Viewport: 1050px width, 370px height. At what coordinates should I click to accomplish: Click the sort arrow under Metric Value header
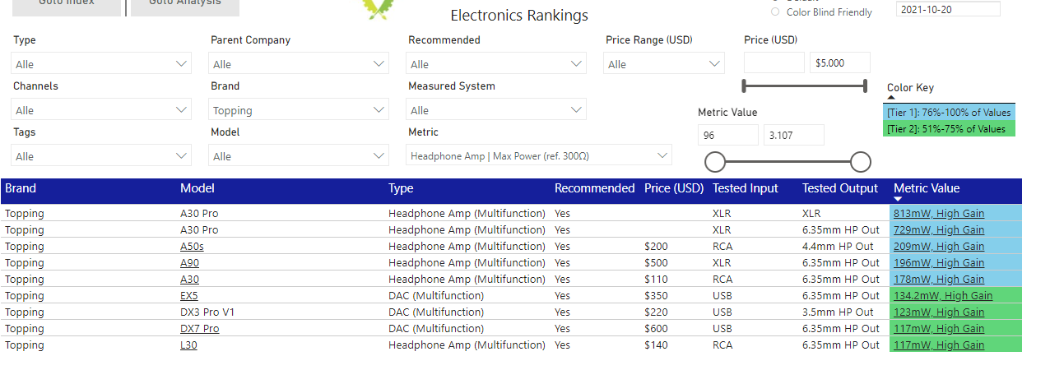898,199
